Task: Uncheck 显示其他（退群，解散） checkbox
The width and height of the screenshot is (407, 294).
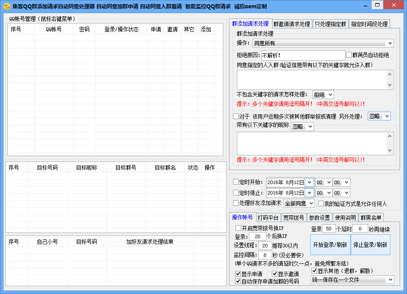Action: click(x=314, y=270)
